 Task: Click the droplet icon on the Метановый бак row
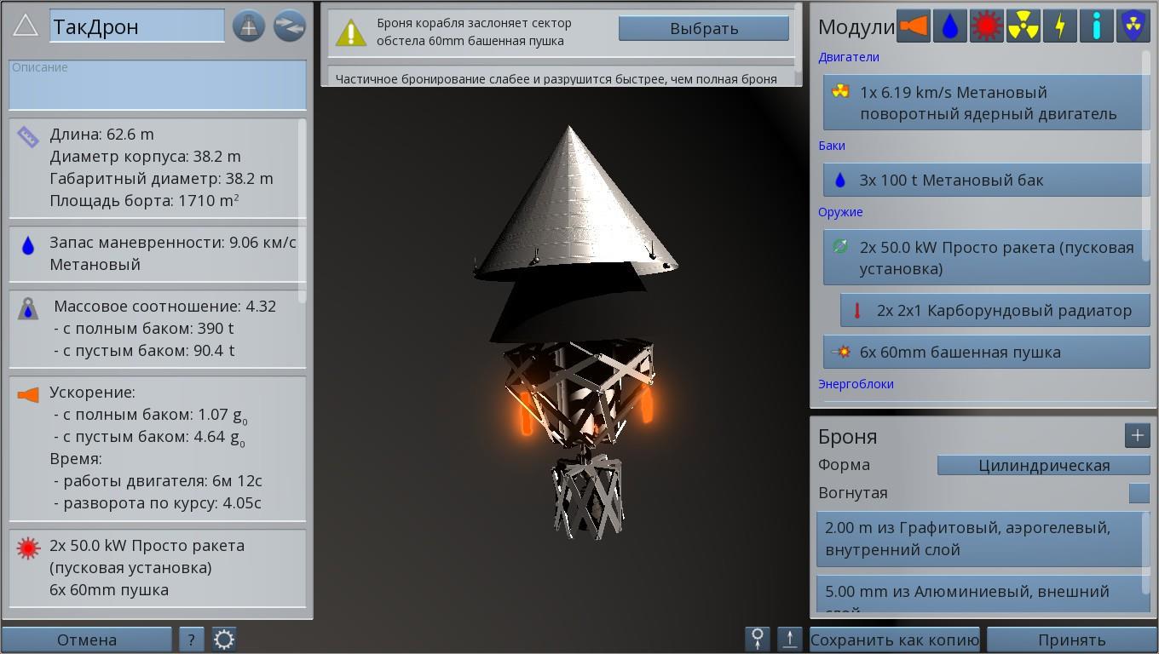(841, 180)
